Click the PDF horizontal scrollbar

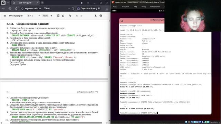pos(56,123)
